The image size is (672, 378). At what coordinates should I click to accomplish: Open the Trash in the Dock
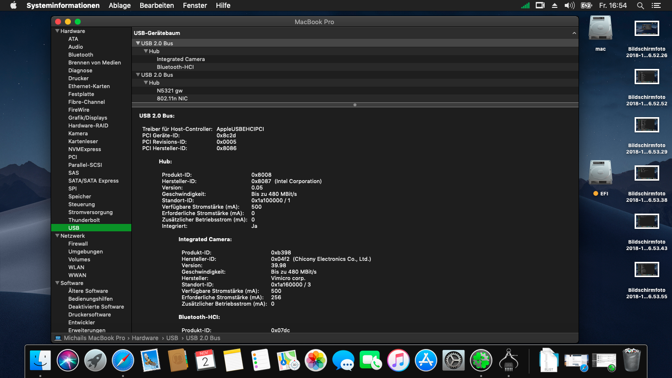tap(631, 360)
